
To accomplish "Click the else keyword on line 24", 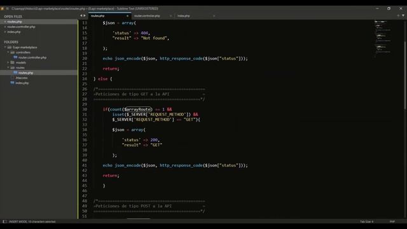I will point(103,79).
